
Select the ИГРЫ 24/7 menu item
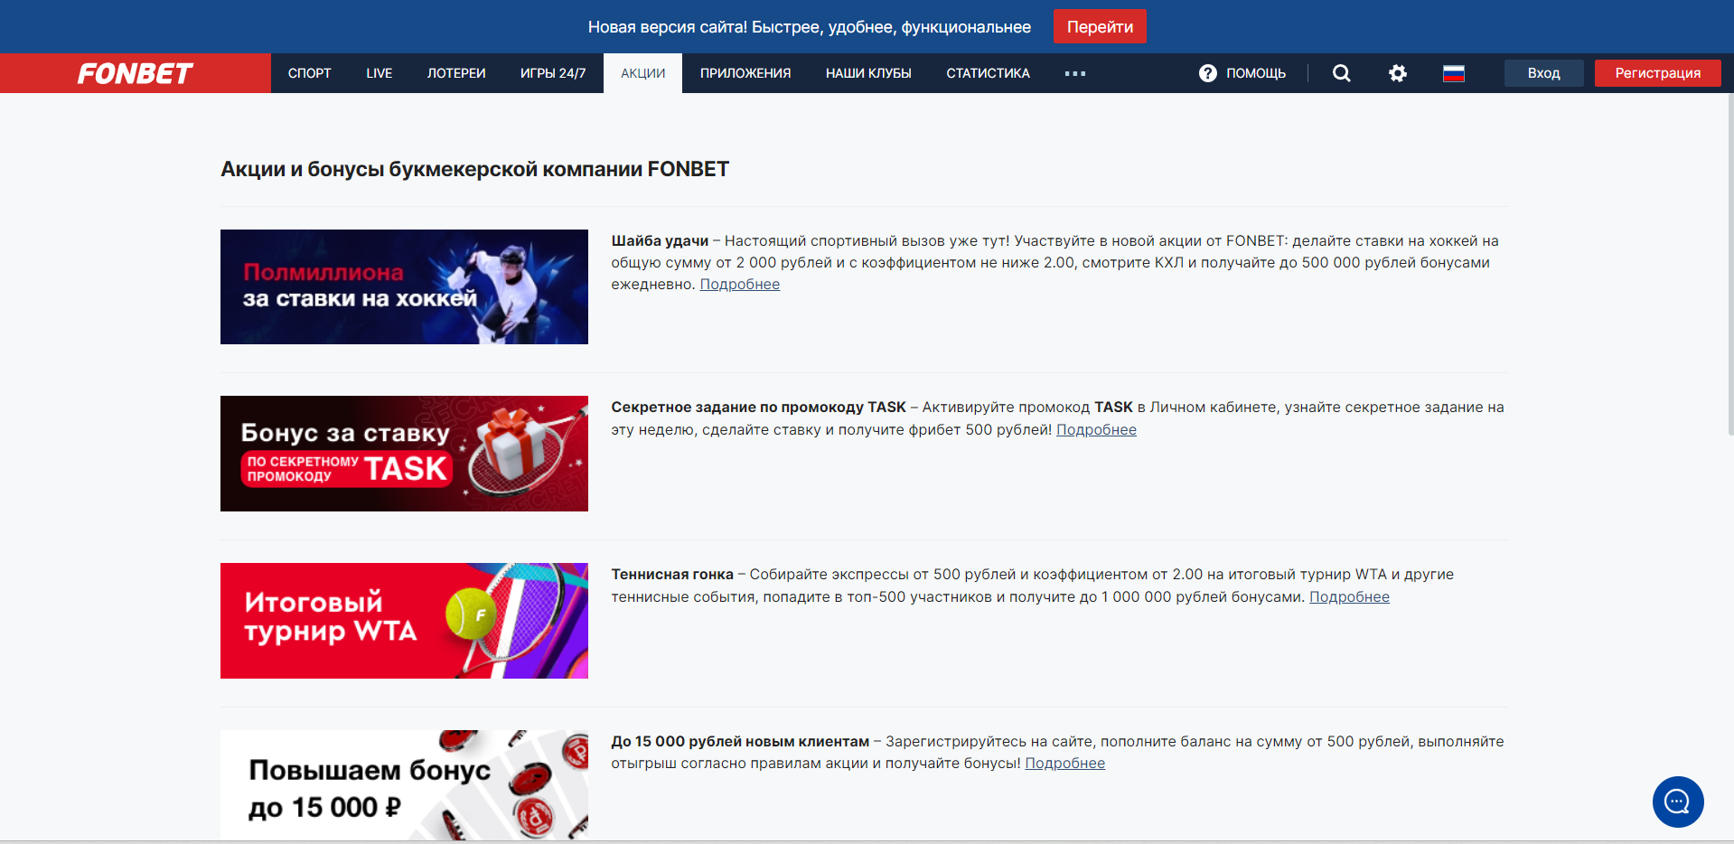coord(553,73)
